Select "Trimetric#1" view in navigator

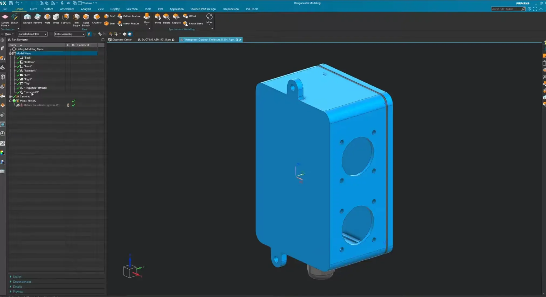pos(31,92)
